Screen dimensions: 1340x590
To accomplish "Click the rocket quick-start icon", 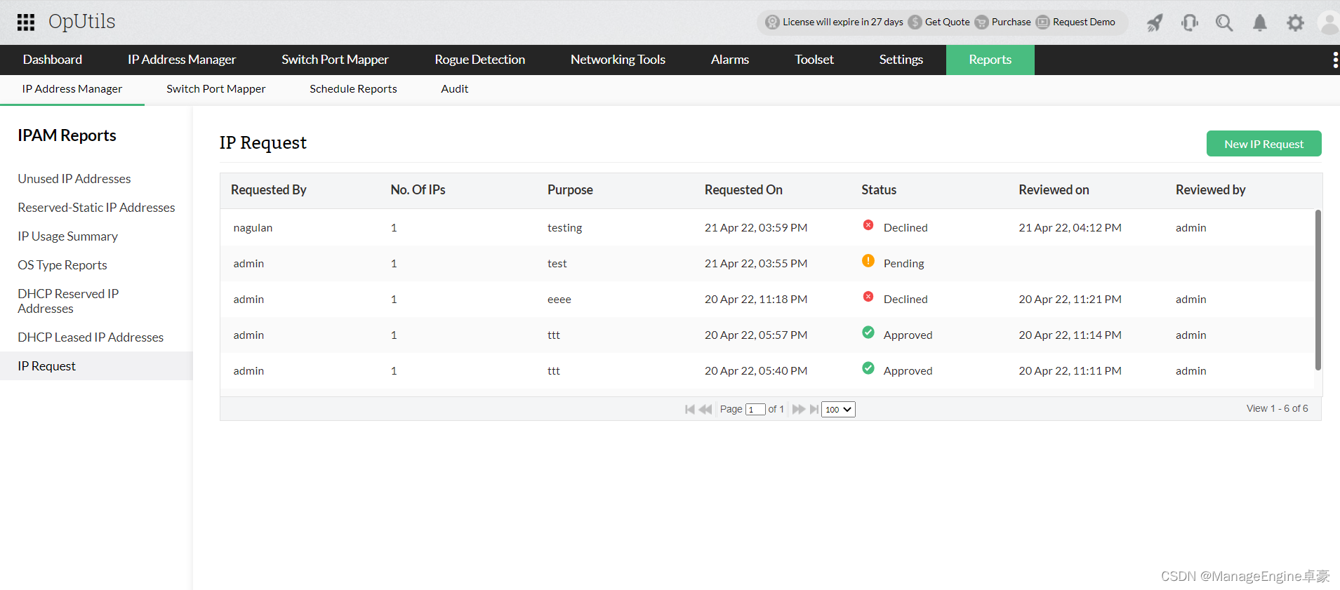I will pos(1155,22).
